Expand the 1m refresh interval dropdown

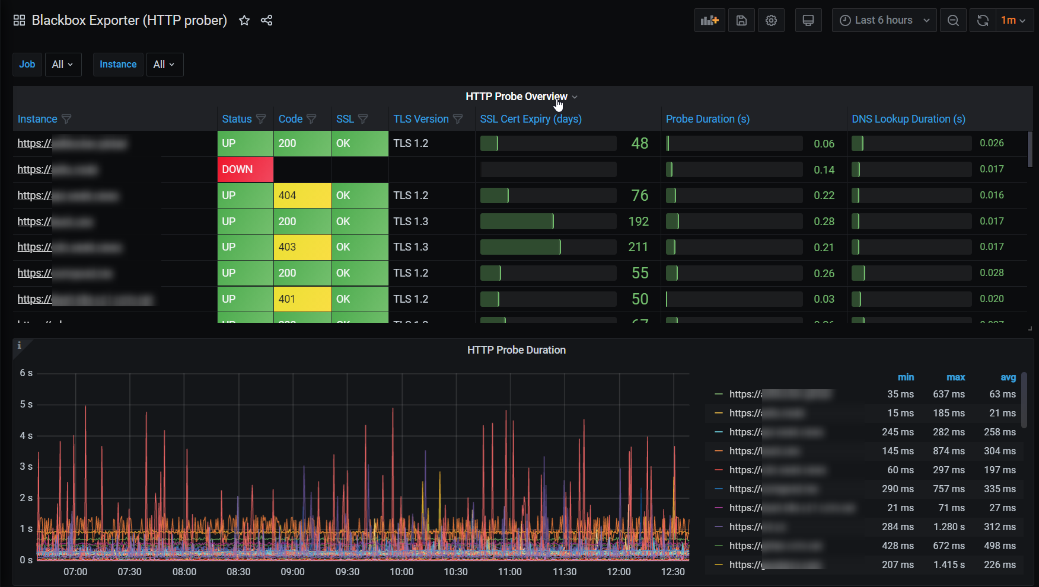click(1013, 20)
